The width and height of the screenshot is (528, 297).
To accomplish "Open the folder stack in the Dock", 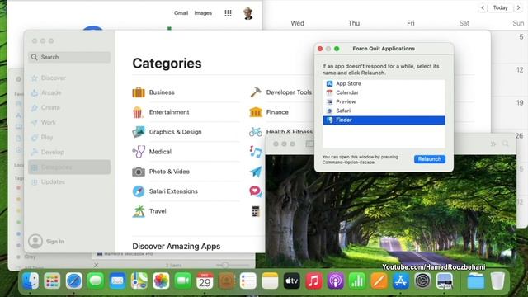I will [x=475, y=280].
